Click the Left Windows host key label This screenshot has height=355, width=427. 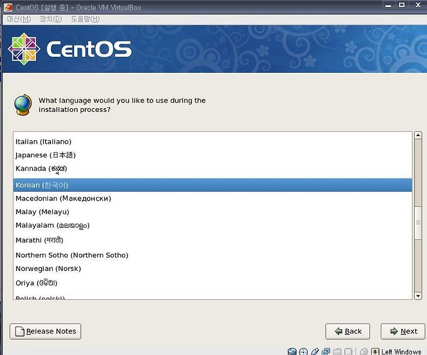[401, 351]
